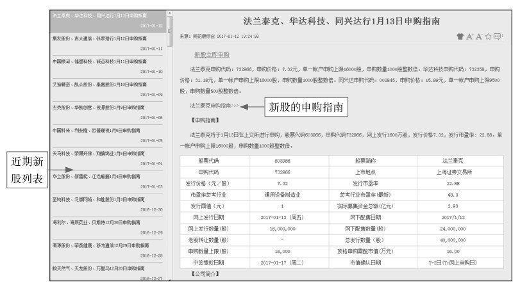Click online issue quantity 16,000,000
Viewport: 520px width, 285px height.
click(x=282, y=229)
